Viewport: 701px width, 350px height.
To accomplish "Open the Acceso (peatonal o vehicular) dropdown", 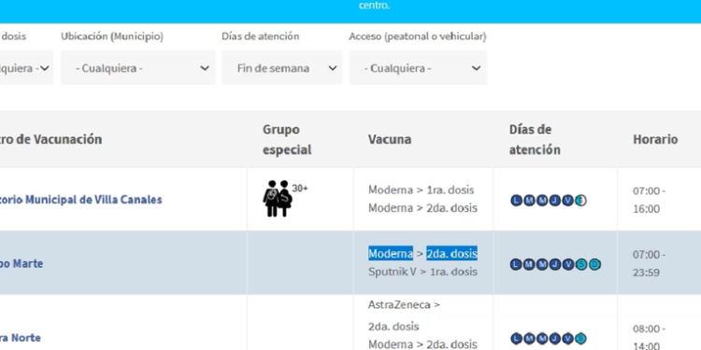I will click(418, 68).
